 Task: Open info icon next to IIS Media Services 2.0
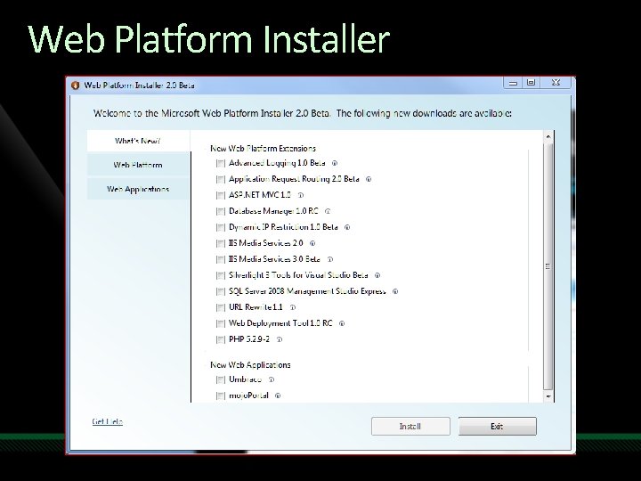pyautogui.click(x=312, y=243)
